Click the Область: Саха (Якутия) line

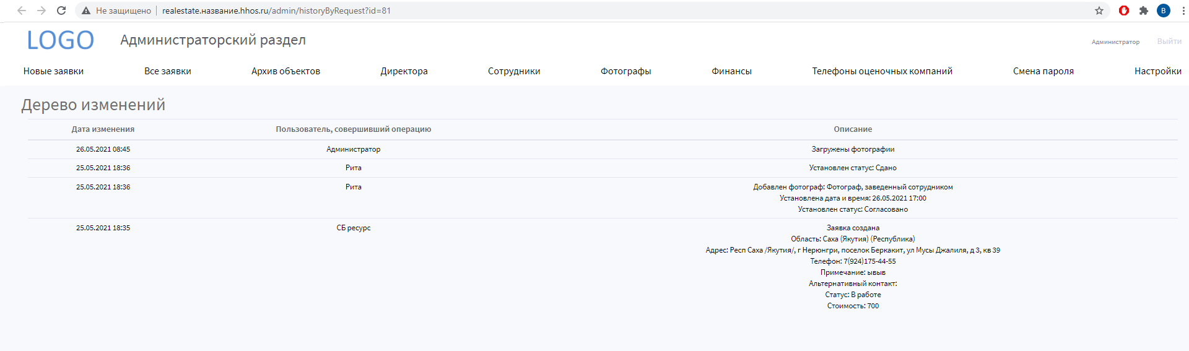coord(853,239)
